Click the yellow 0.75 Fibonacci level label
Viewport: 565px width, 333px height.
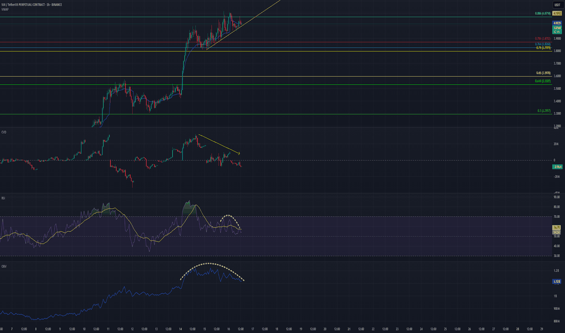click(543, 47)
